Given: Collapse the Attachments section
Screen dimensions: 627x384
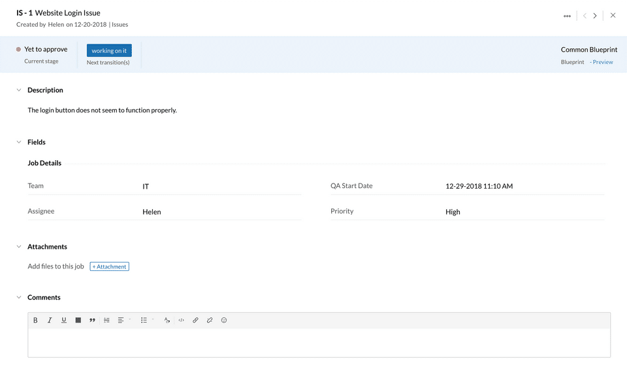Looking at the screenshot, I should 19,247.
